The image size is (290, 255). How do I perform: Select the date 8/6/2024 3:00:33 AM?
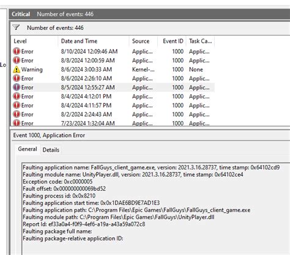86,69
